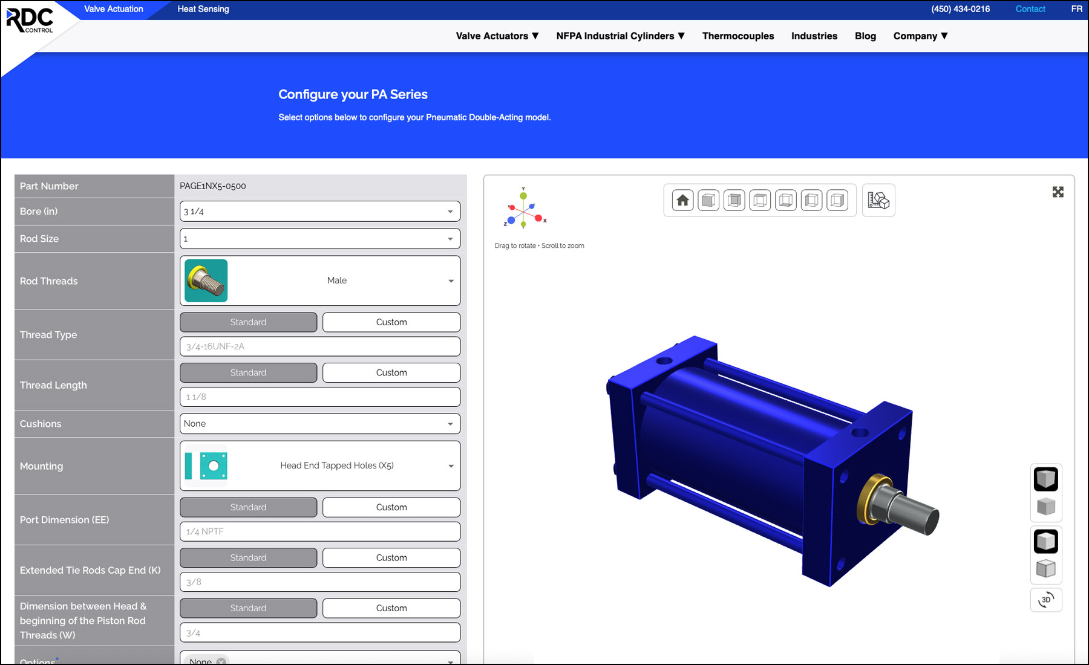Click the Port Dimension 1/4 NPTF field
The height and width of the screenshot is (665, 1089).
pos(320,531)
